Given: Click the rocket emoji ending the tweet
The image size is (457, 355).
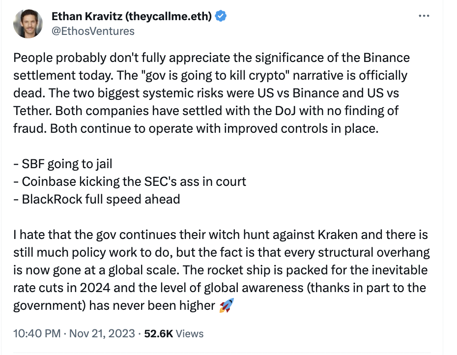Looking at the screenshot, I should click(227, 305).
